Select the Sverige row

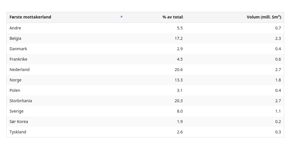point(16,111)
